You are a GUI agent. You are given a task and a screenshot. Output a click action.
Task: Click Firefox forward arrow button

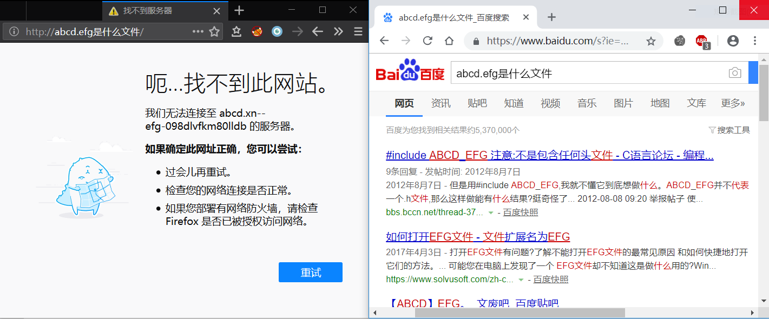click(297, 32)
